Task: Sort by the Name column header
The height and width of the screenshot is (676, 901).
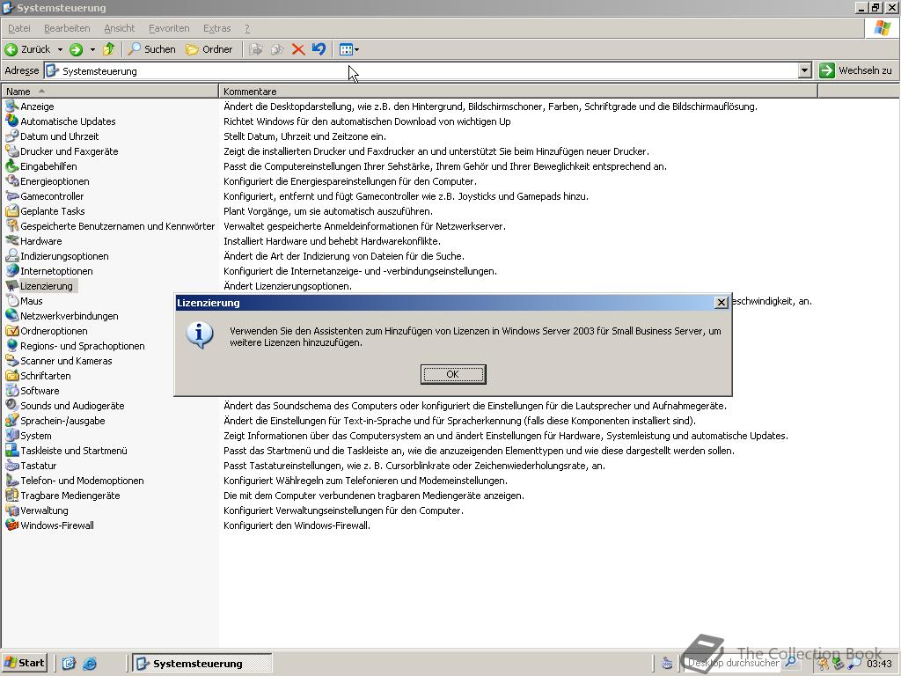Action: pos(110,92)
